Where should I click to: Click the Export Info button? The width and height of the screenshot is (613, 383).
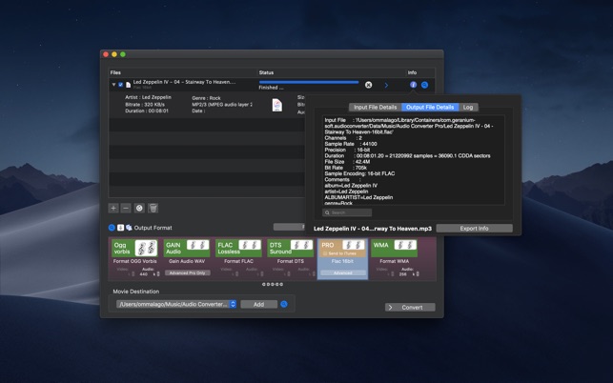[474, 229]
